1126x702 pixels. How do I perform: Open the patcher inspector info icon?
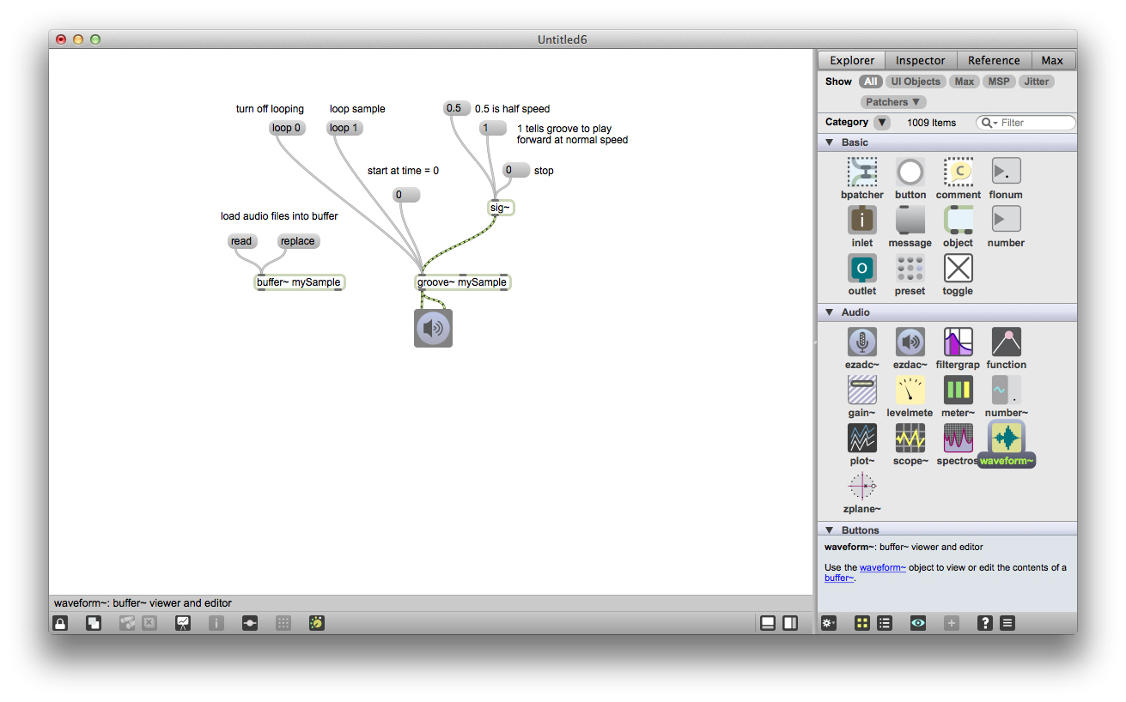pyautogui.click(x=216, y=623)
